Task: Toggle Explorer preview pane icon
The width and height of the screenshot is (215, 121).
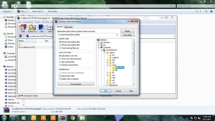Action: pos(206,11)
